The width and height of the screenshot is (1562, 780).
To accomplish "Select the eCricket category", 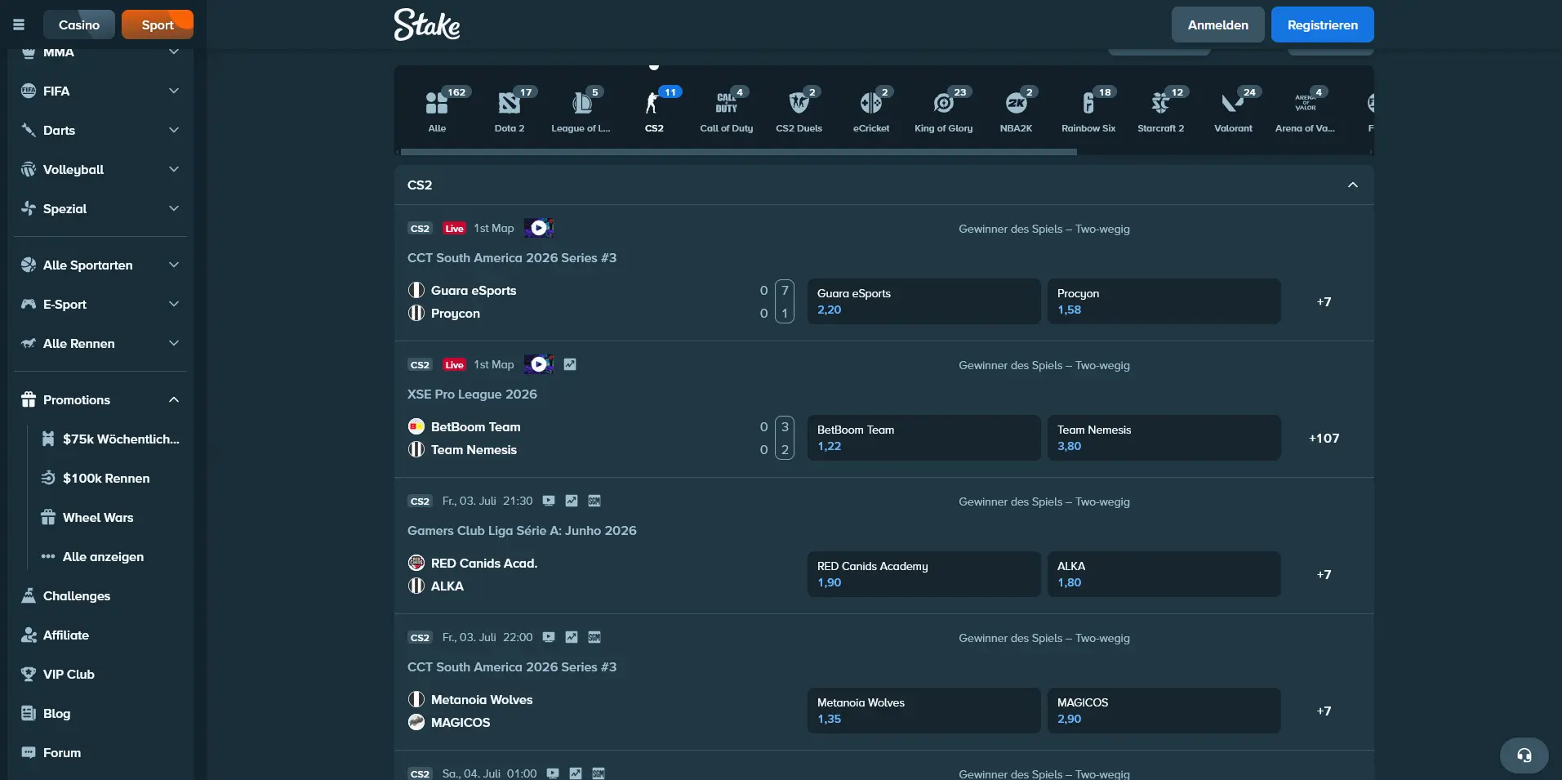I will 871,110.
